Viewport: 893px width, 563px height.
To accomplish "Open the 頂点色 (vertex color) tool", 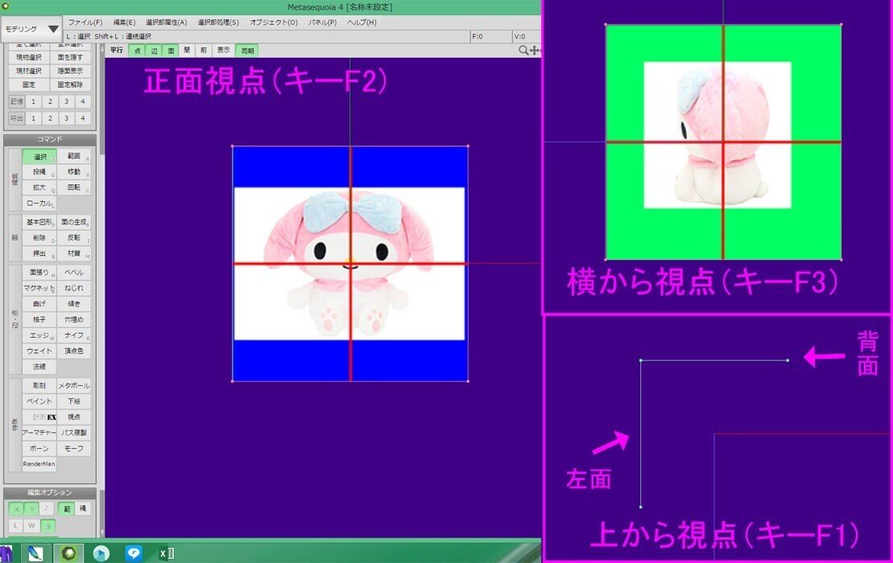I will [x=73, y=350].
